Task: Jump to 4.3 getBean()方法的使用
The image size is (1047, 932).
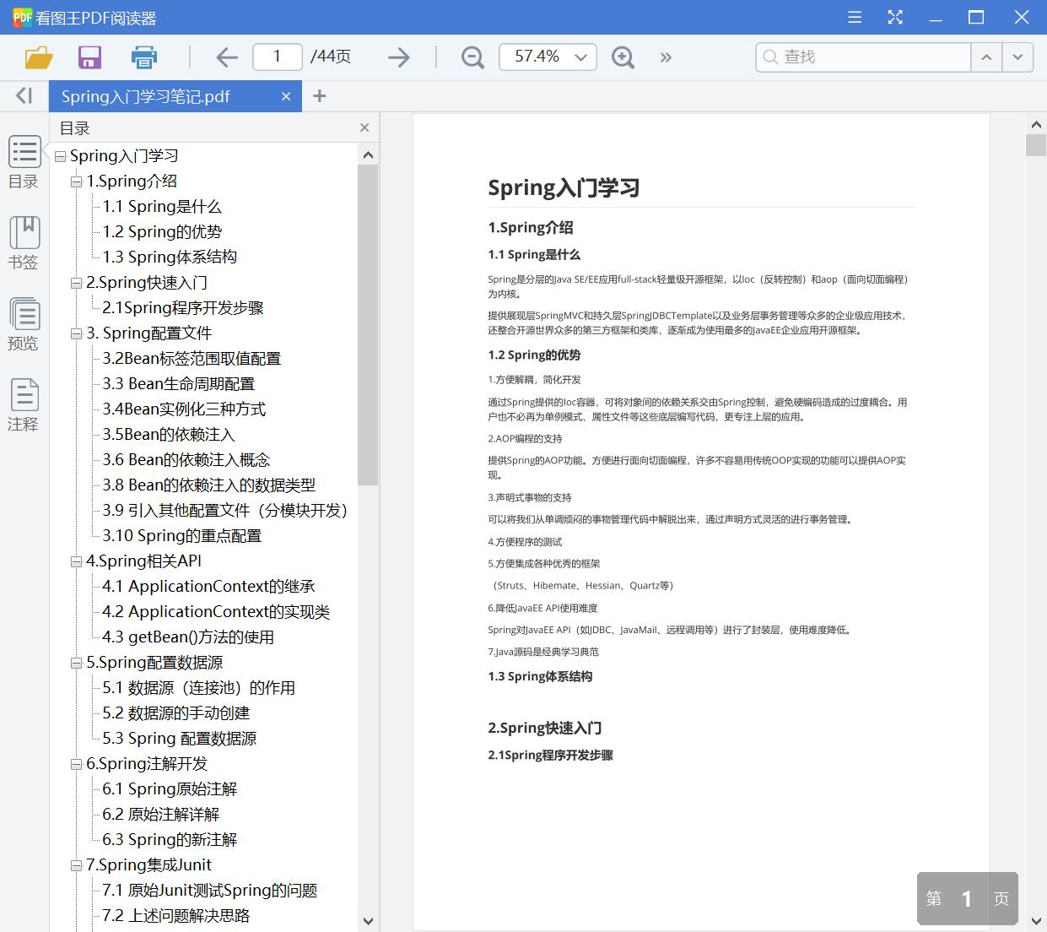Action: coord(188,637)
